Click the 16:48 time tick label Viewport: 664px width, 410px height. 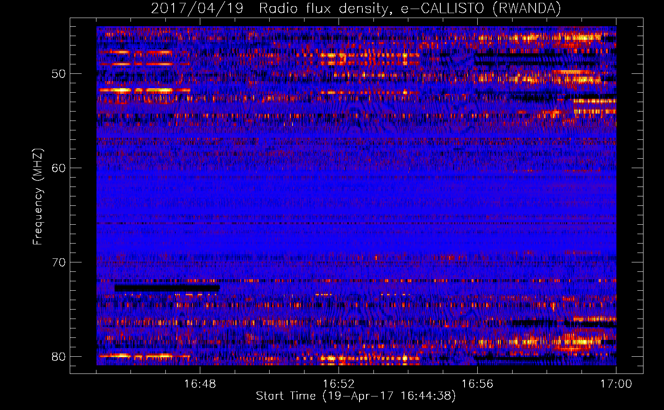click(200, 384)
